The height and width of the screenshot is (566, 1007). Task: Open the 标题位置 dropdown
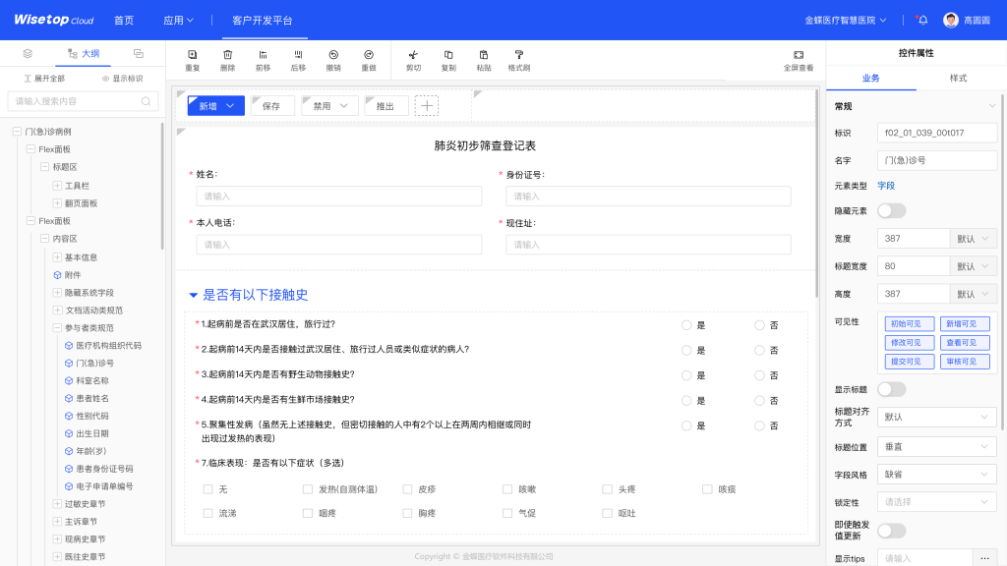pos(936,446)
